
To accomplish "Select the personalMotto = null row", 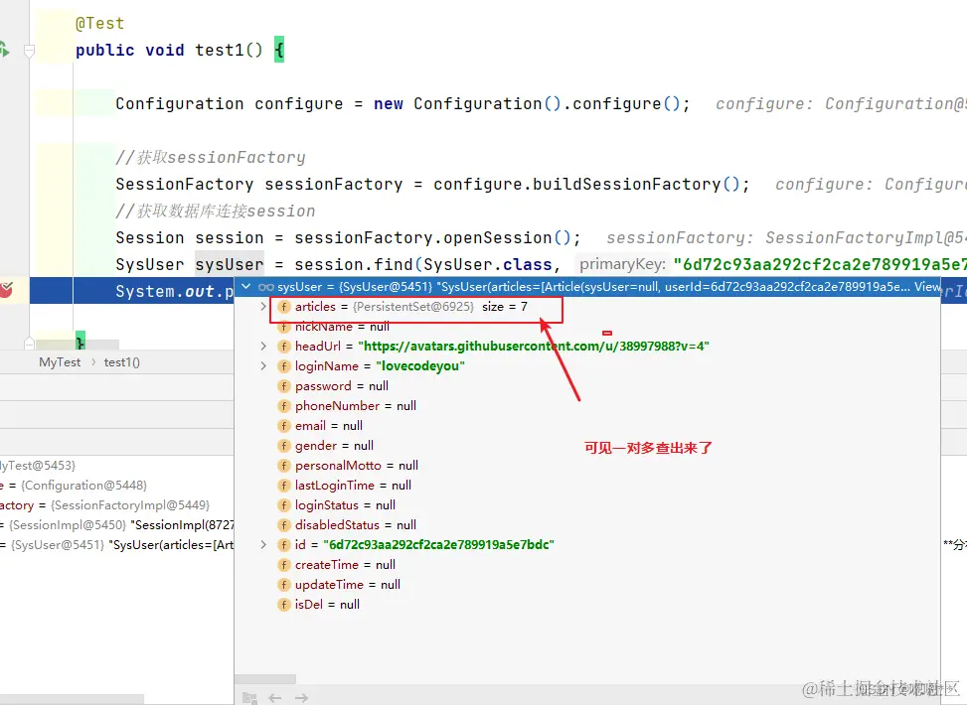I will pos(587,466).
